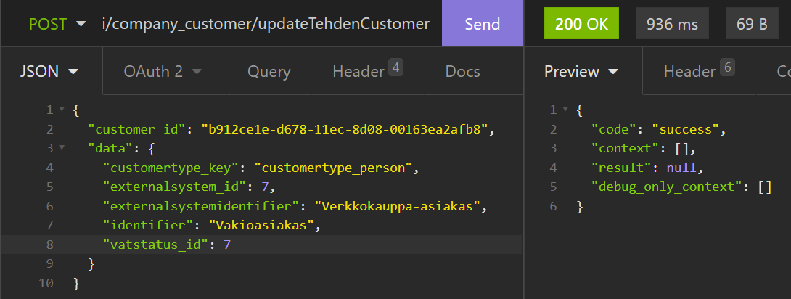
Task: Open the Preview mode dropdown
Action: [581, 71]
